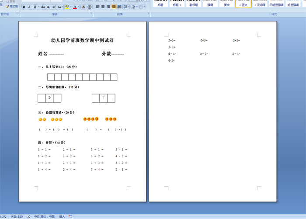Apply 明显强调 style
Screen dimensions: 306x219
(293, 3)
